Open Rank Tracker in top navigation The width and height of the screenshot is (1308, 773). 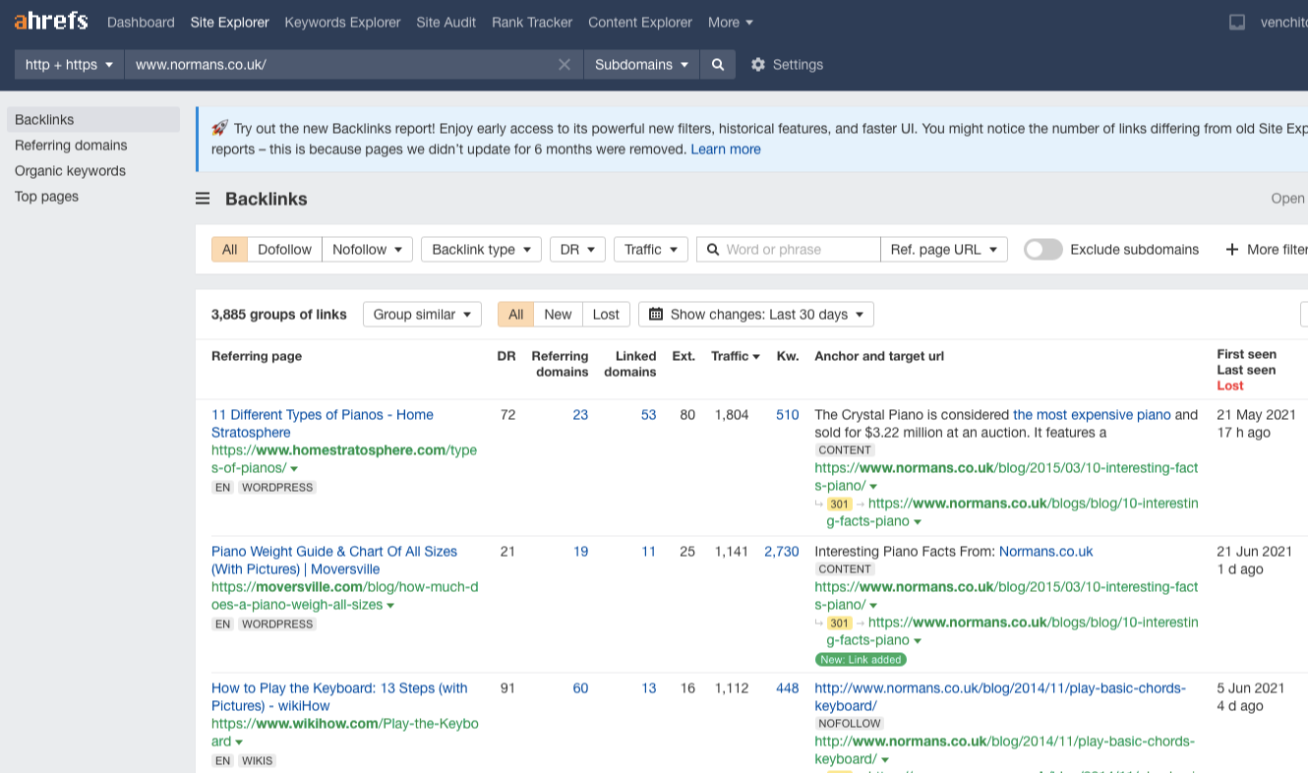[532, 22]
